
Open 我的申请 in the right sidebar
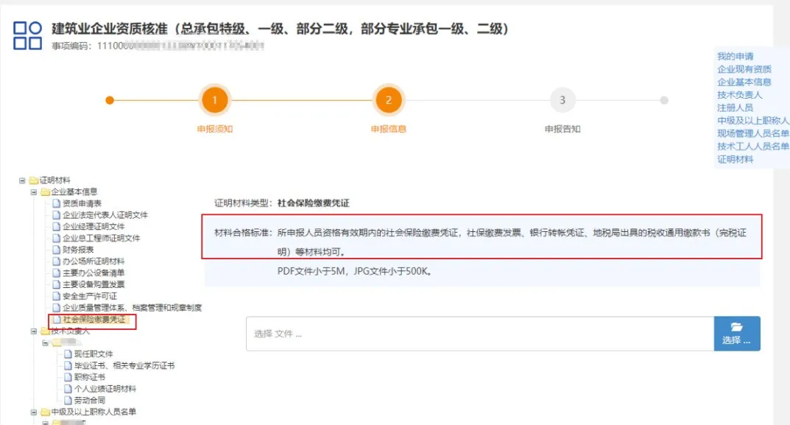[735, 56]
